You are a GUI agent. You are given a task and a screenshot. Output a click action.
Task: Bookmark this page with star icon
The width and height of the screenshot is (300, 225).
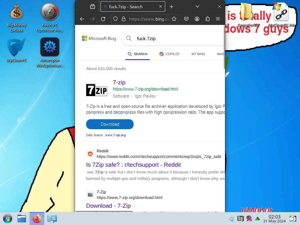174,19
